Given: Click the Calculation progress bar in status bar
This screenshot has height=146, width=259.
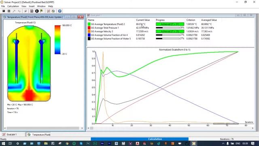Looking at the screenshot, I should (x=140, y=139).
